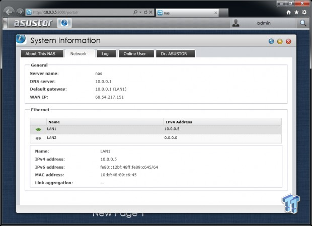Click the System Information window title icon
The image size is (312, 226).
coord(21,39)
